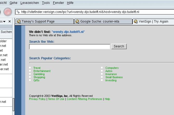
Task: Click the Search button
Action: [119, 46]
